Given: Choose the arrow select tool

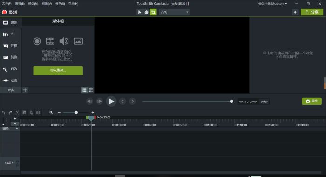Looking at the screenshot, I should tap(140, 12).
